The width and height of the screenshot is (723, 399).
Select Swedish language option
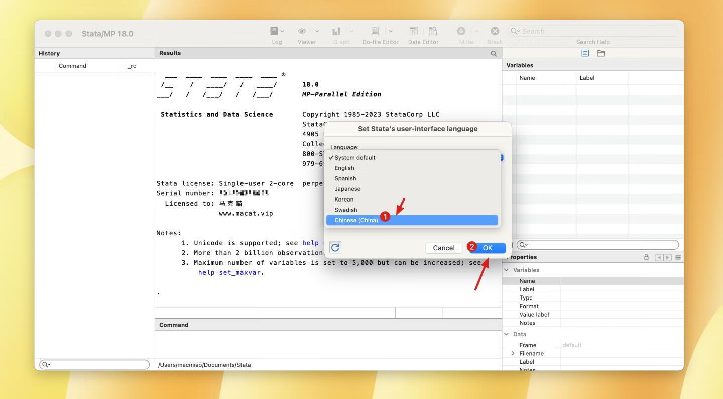[x=412, y=210]
